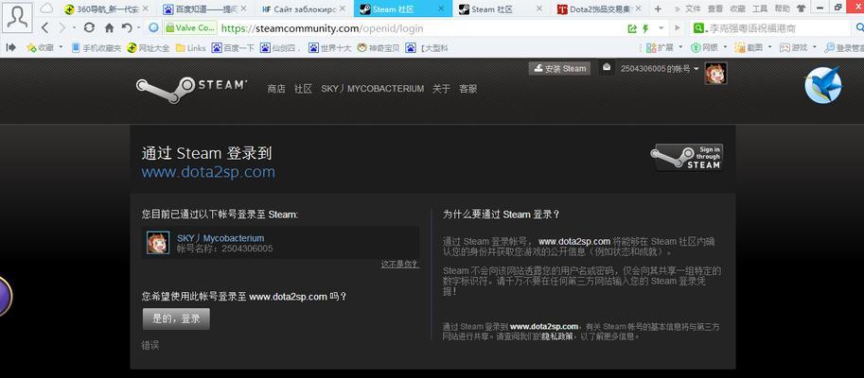Switch to the Сайт заблокирован tab

(x=303, y=9)
